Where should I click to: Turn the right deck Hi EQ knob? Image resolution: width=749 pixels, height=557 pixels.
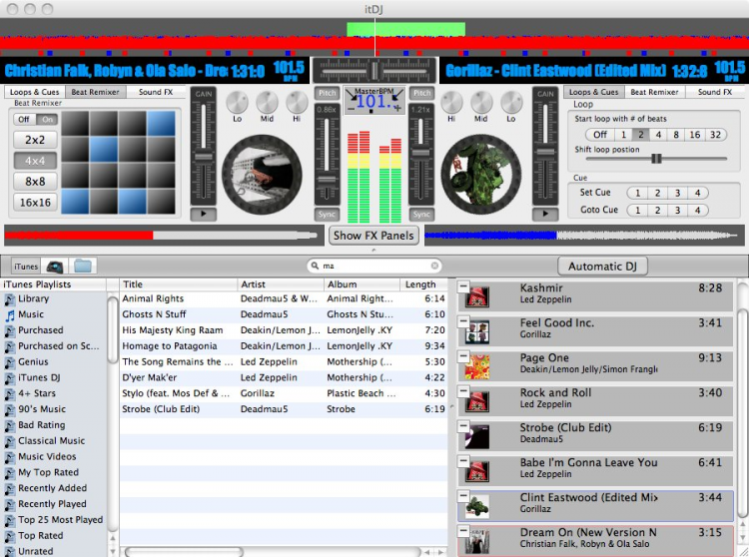[x=451, y=102]
